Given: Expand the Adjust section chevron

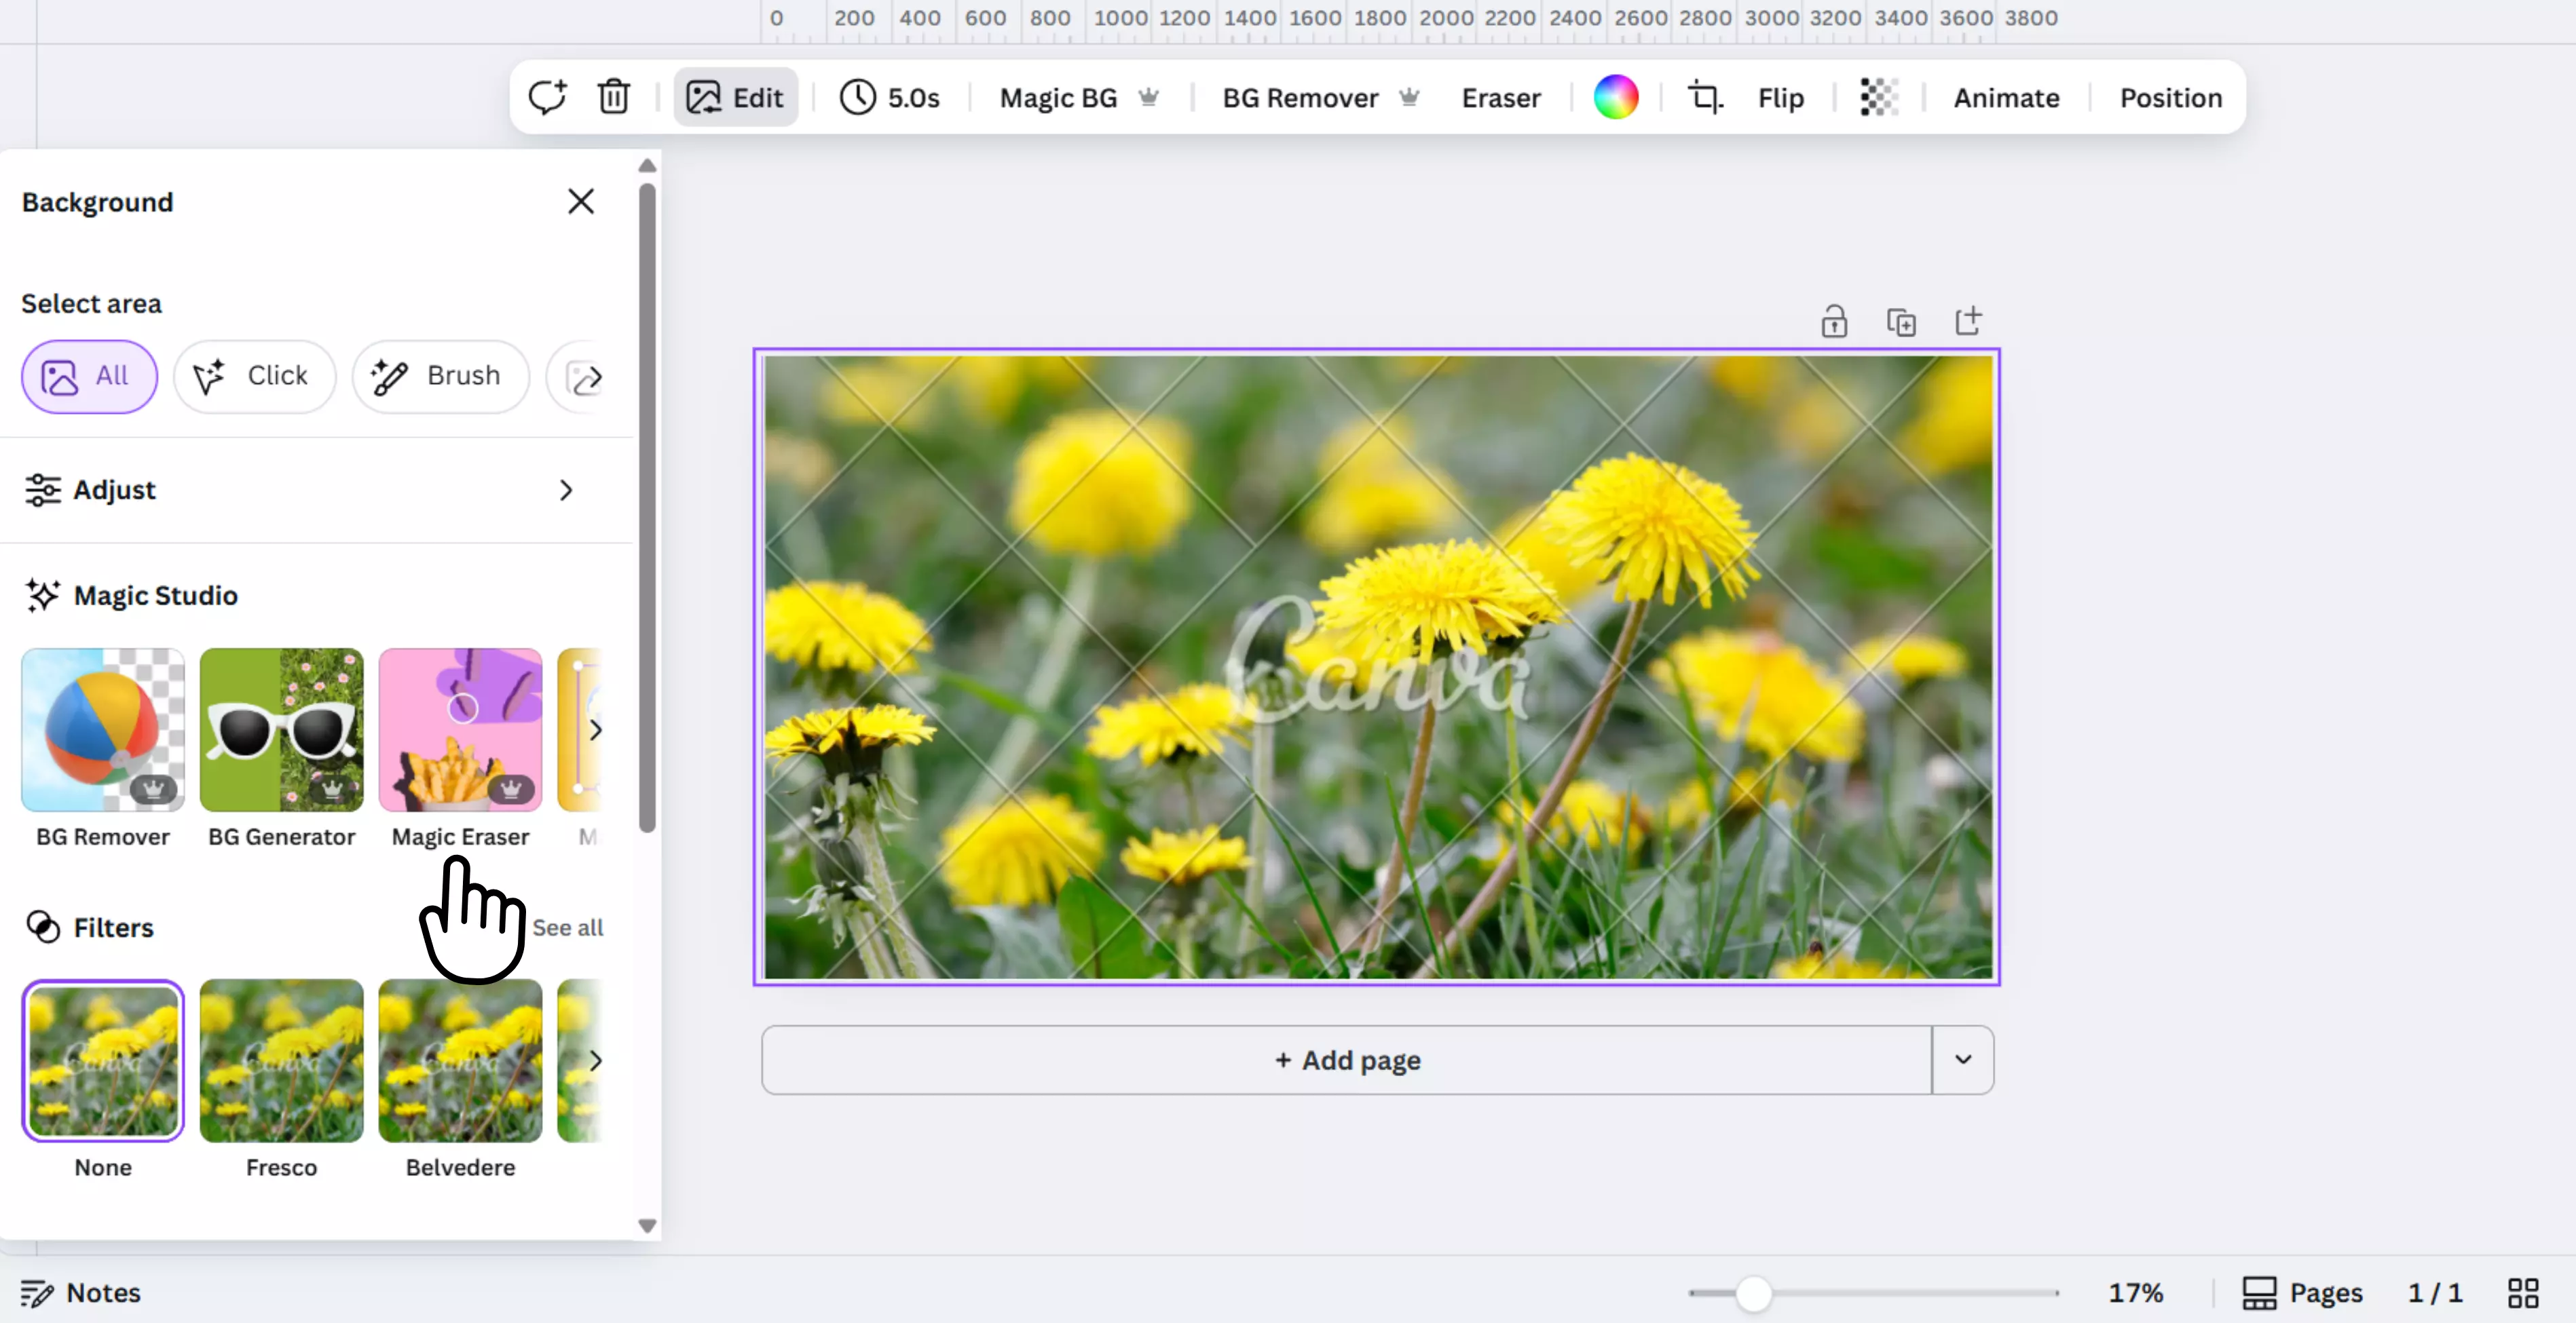Looking at the screenshot, I should pyautogui.click(x=566, y=490).
